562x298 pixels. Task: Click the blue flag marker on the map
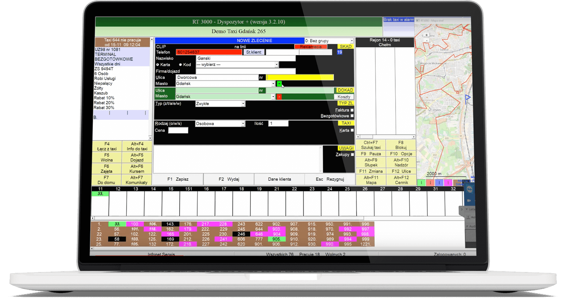click(x=468, y=98)
